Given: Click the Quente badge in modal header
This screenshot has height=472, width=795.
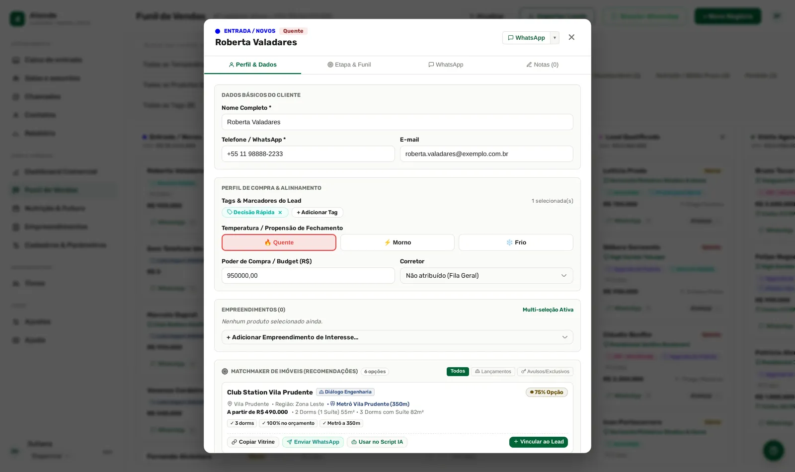Looking at the screenshot, I should (x=293, y=31).
